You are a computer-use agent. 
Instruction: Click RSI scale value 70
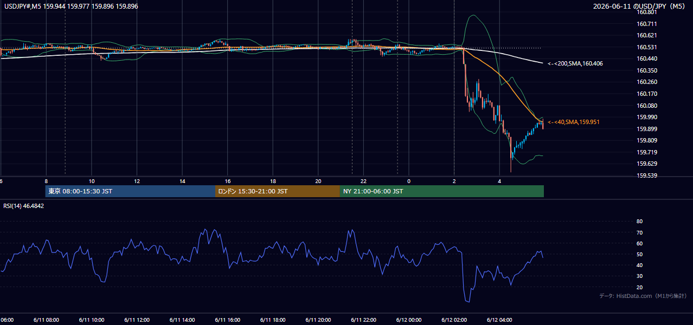pos(639,233)
